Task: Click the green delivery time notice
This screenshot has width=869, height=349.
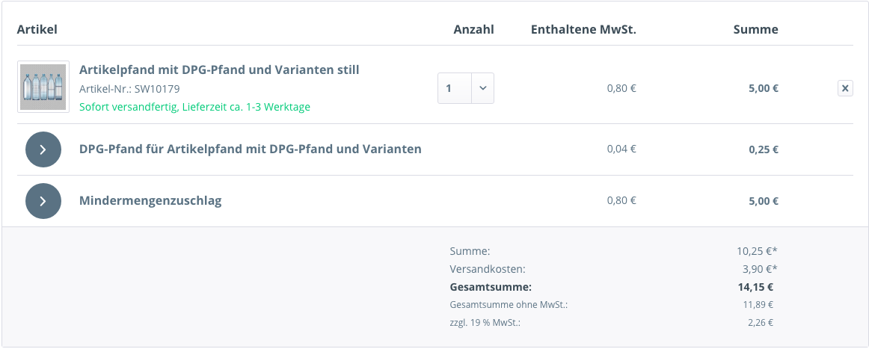Action: [194, 107]
